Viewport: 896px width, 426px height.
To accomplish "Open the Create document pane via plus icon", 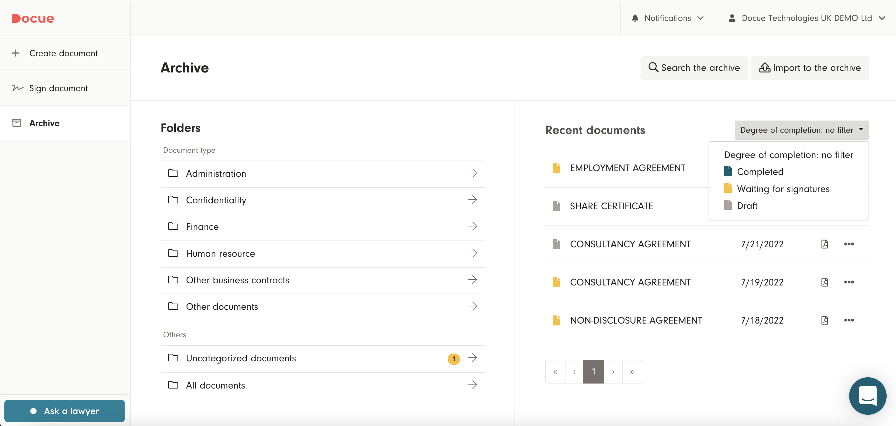I will tap(16, 53).
